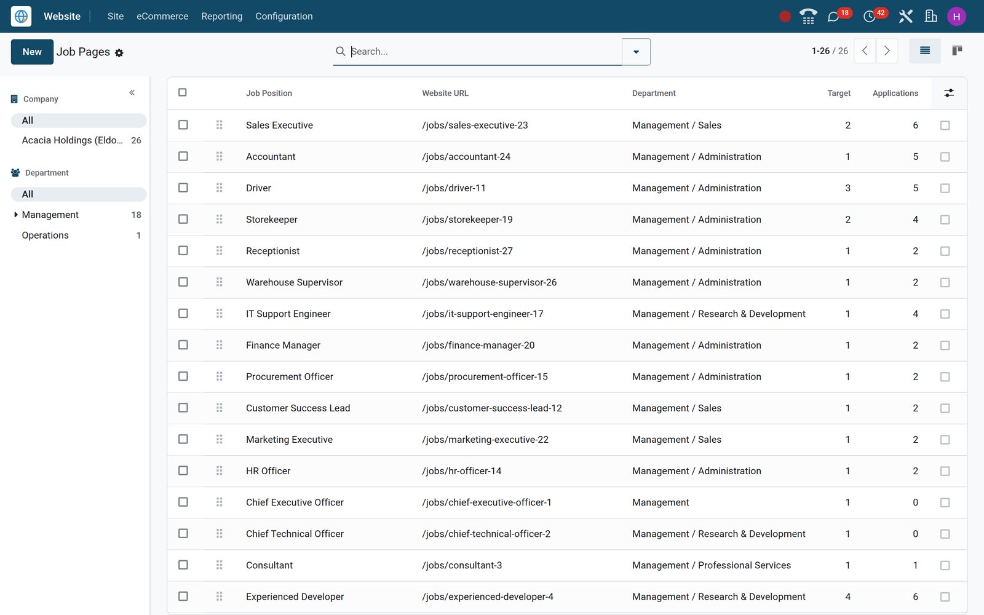Tick the checkbox for IT Support Engineer row

click(x=183, y=313)
